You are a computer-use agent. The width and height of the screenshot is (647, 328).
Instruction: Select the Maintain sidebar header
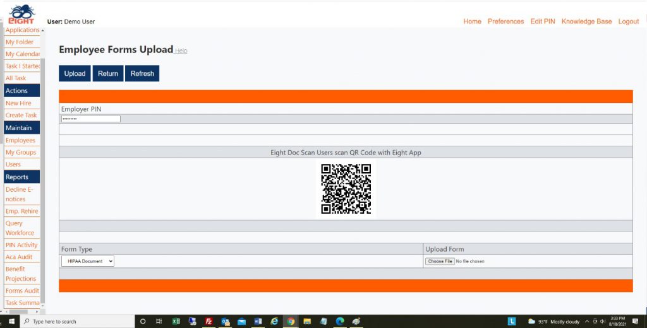(x=22, y=128)
